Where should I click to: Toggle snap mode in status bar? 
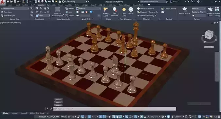(x=73, y=117)
